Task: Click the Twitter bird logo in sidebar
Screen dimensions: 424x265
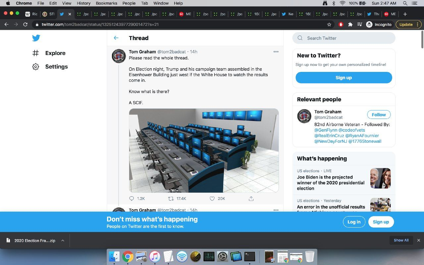Action: click(36, 38)
